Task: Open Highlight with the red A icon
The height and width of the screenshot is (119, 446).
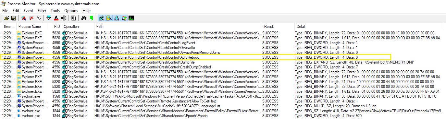Action: coord(56,18)
